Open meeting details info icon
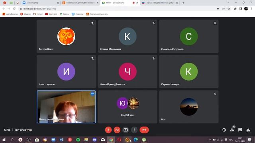Viewport: 255px width, 143px height. [224, 130]
